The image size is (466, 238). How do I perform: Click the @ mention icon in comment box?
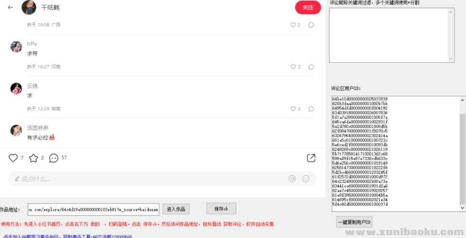tap(292, 179)
